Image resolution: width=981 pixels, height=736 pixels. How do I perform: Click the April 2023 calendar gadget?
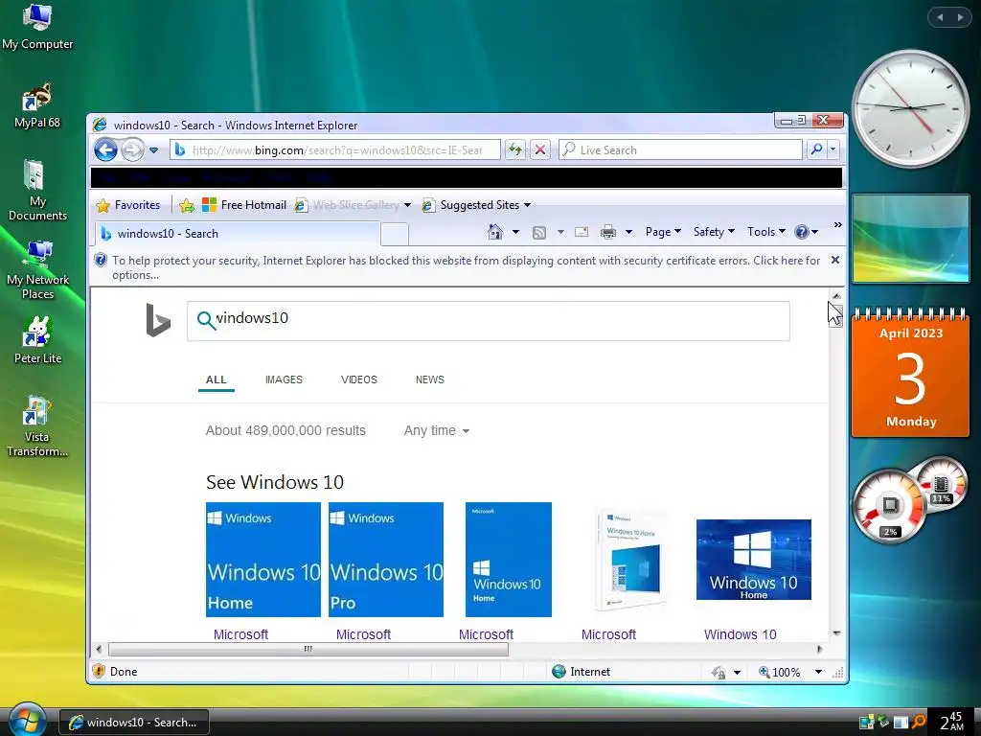[x=910, y=372]
